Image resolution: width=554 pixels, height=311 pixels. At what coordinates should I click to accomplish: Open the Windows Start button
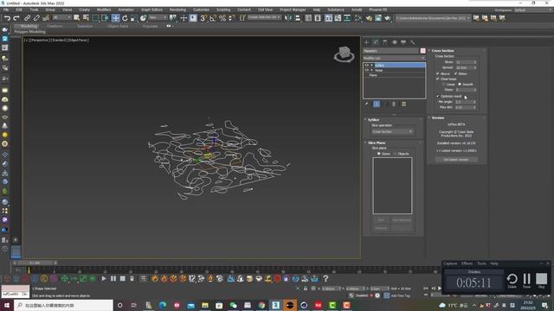[6, 305]
